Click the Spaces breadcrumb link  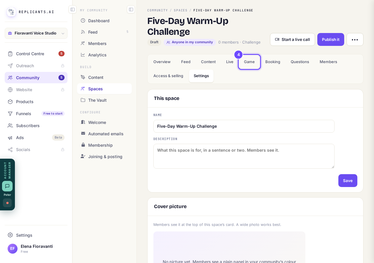click(181, 10)
